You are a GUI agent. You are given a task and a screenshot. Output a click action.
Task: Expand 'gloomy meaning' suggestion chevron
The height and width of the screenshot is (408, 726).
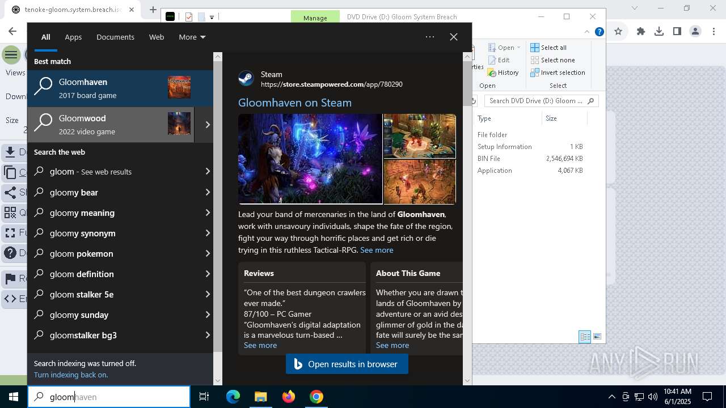coord(208,212)
